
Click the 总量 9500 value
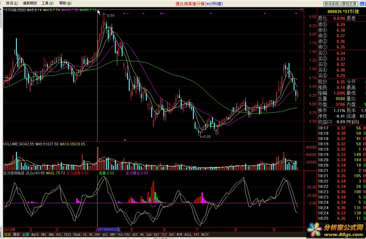[x=340, y=99]
